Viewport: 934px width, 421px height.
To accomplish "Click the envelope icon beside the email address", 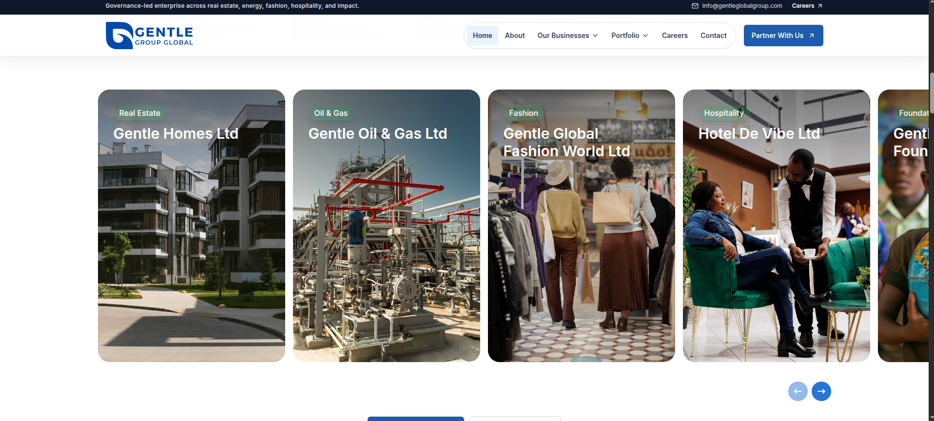I will pos(695,6).
